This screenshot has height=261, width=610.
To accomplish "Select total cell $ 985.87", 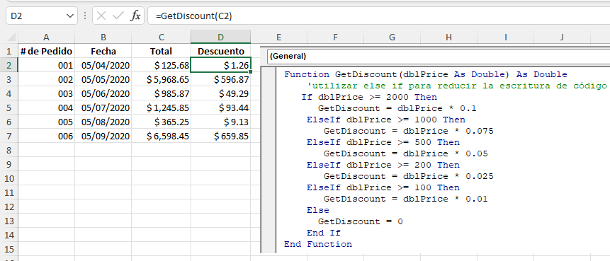I will click(x=162, y=93).
